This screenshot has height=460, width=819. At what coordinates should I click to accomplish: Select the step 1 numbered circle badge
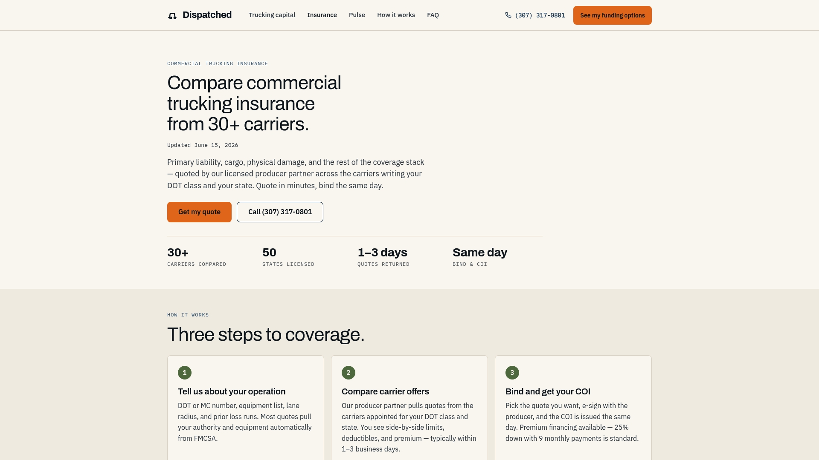(x=185, y=373)
